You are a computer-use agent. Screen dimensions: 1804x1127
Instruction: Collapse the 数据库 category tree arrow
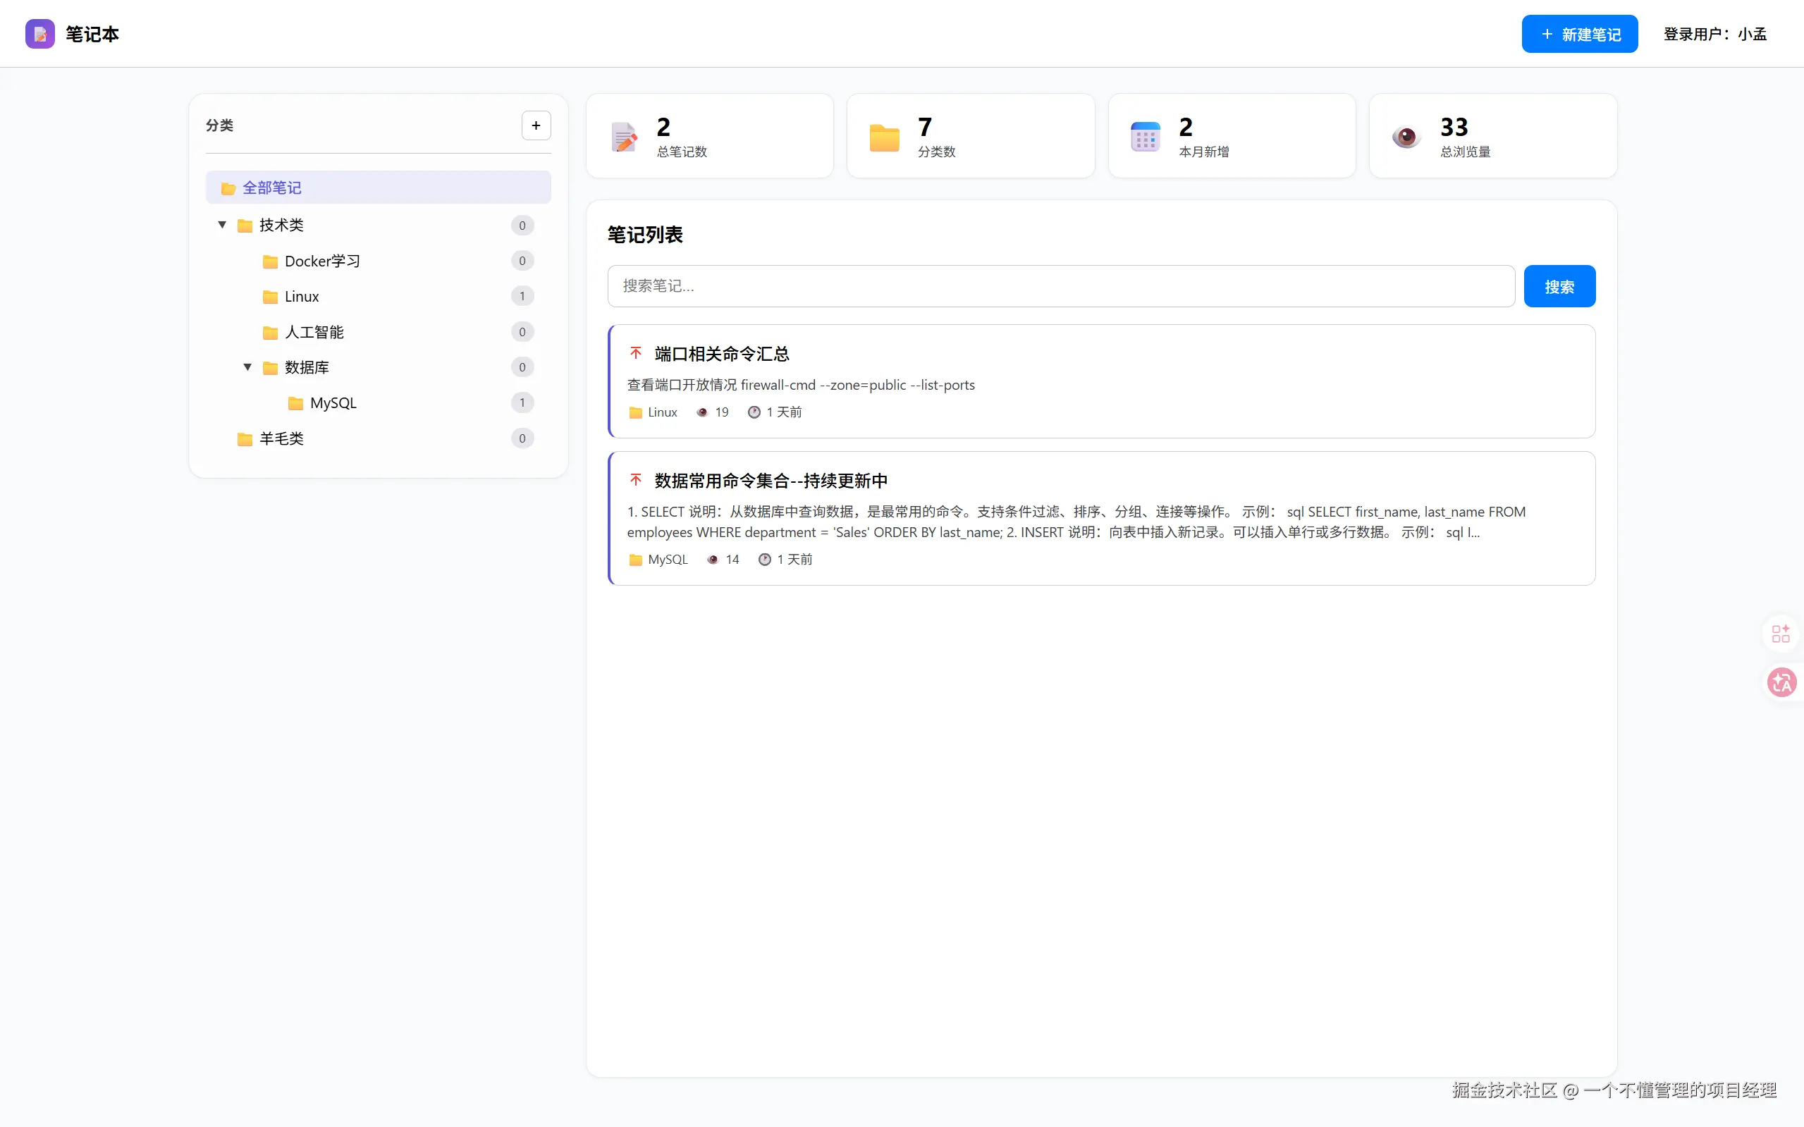tap(247, 367)
